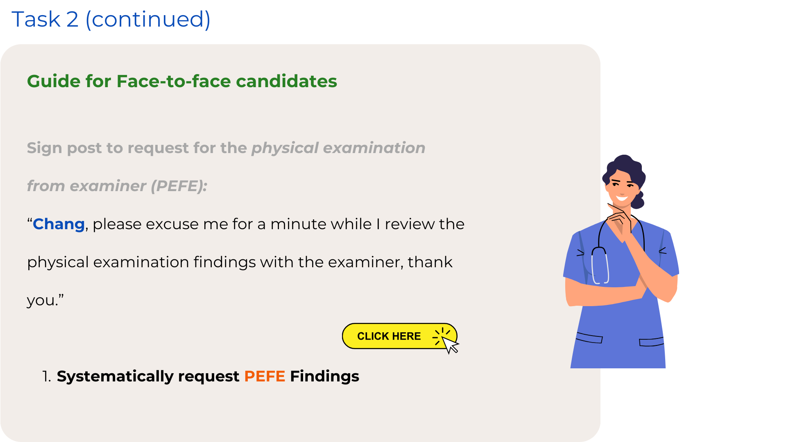Click the italic physical examination phrase
The image size is (811, 442).
[x=338, y=148]
